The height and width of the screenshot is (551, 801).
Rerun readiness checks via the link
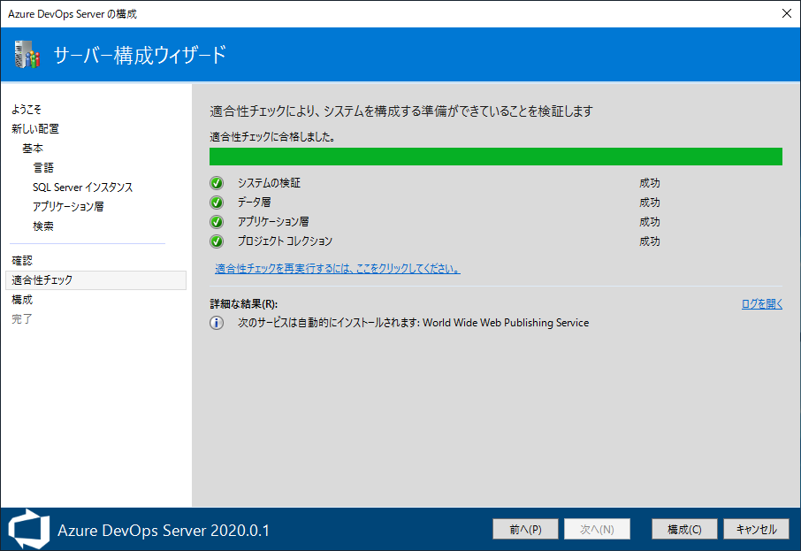coord(337,268)
